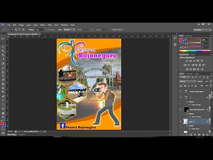Enable the Anti-alias checkbox
This screenshot has width=213, height=160.
[46, 30]
